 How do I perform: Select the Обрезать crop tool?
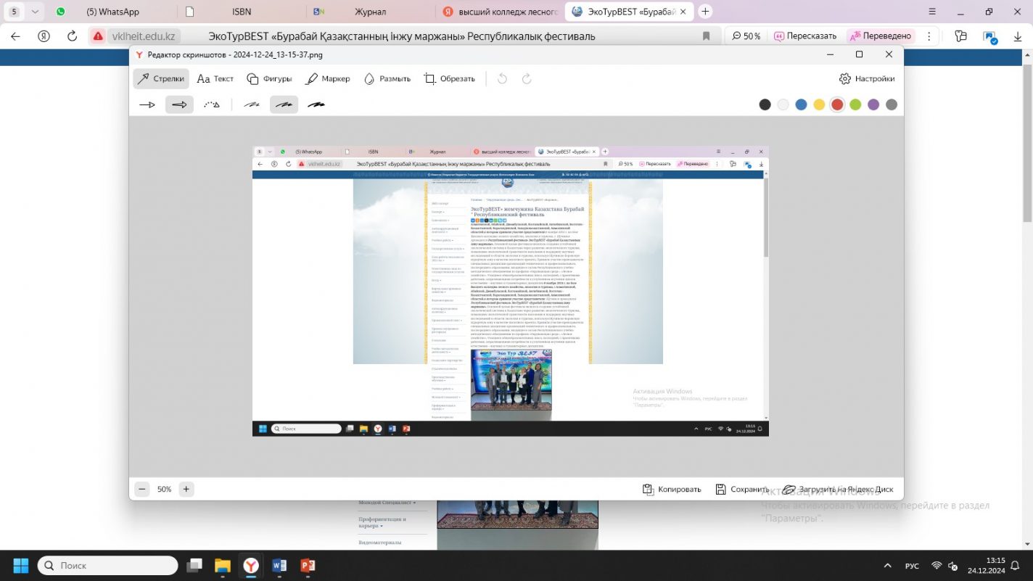click(449, 78)
